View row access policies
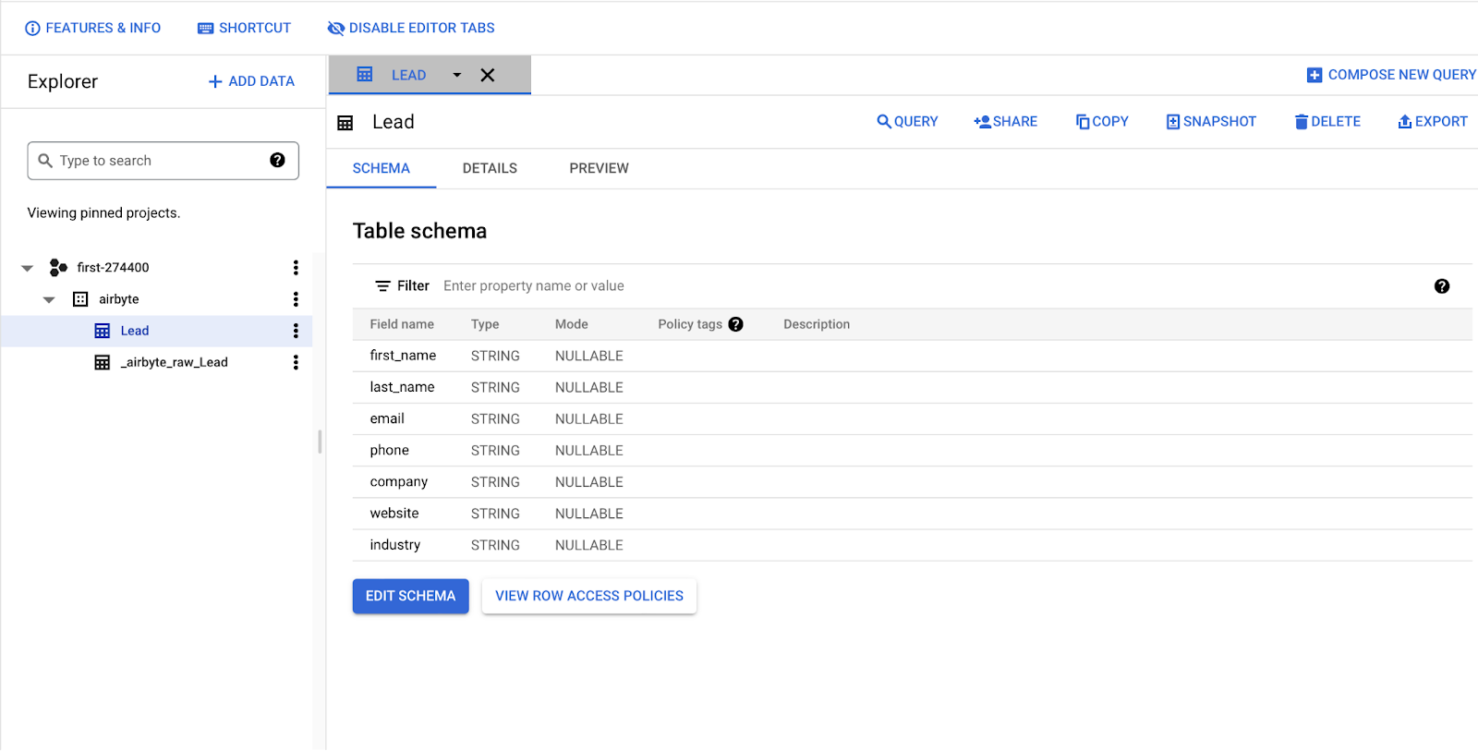 coord(589,596)
